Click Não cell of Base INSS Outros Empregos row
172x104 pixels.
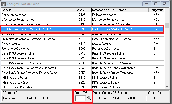pos(156,73)
